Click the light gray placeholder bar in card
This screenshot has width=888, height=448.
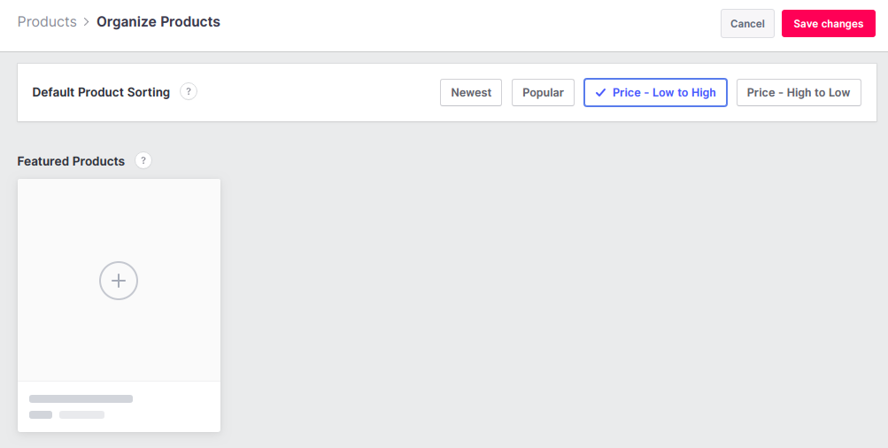click(x=81, y=414)
